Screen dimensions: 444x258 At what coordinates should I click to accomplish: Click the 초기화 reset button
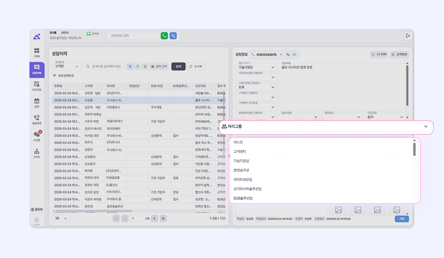[196, 67]
